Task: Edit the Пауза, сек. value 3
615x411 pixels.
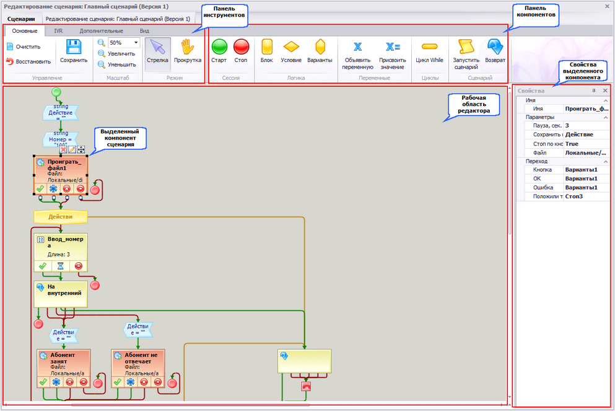Action: (x=587, y=126)
